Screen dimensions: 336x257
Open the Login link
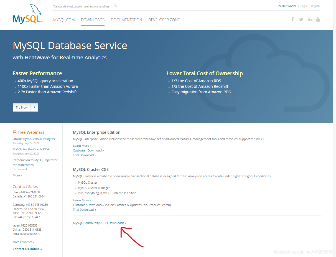pyautogui.click(x=304, y=6)
